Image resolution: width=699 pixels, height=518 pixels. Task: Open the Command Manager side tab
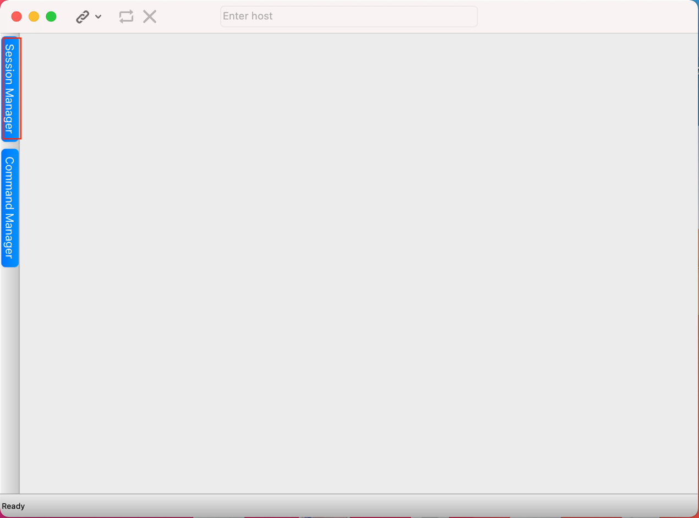tap(10, 208)
